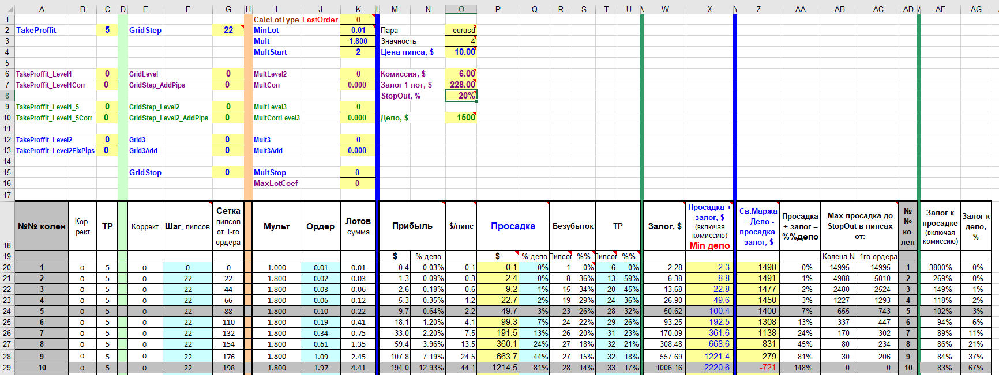Click the 3800% value in column AF
This screenshot has height=375, width=999.
point(940,267)
